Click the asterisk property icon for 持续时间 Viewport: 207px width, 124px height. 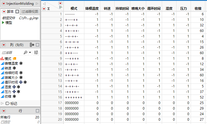pyautogui.click(x=21, y=73)
